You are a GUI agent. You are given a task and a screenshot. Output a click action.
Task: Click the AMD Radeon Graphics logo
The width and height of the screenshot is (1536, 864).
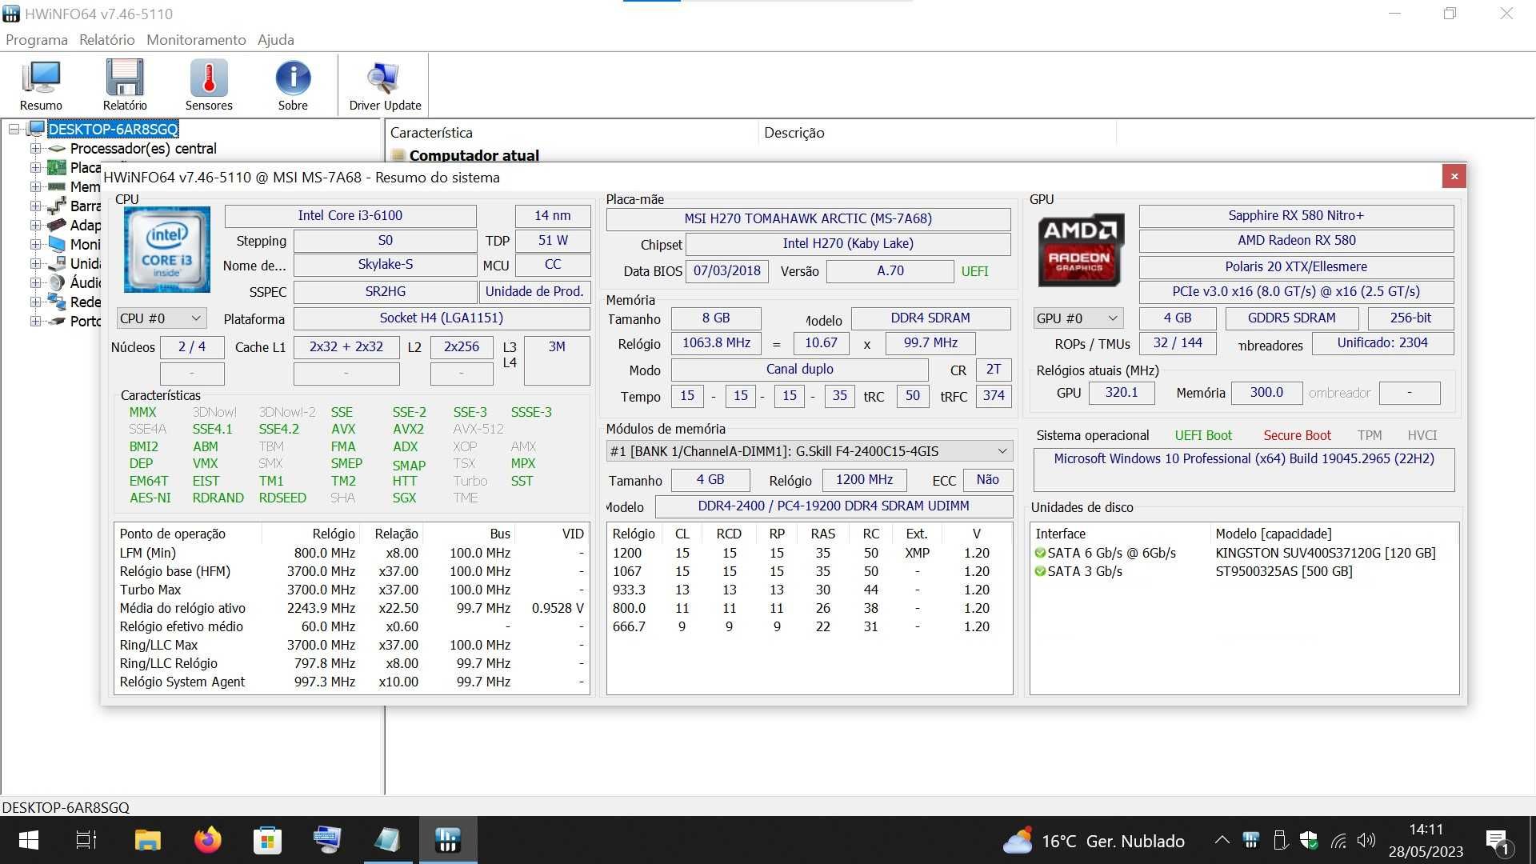coord(1080,250)
